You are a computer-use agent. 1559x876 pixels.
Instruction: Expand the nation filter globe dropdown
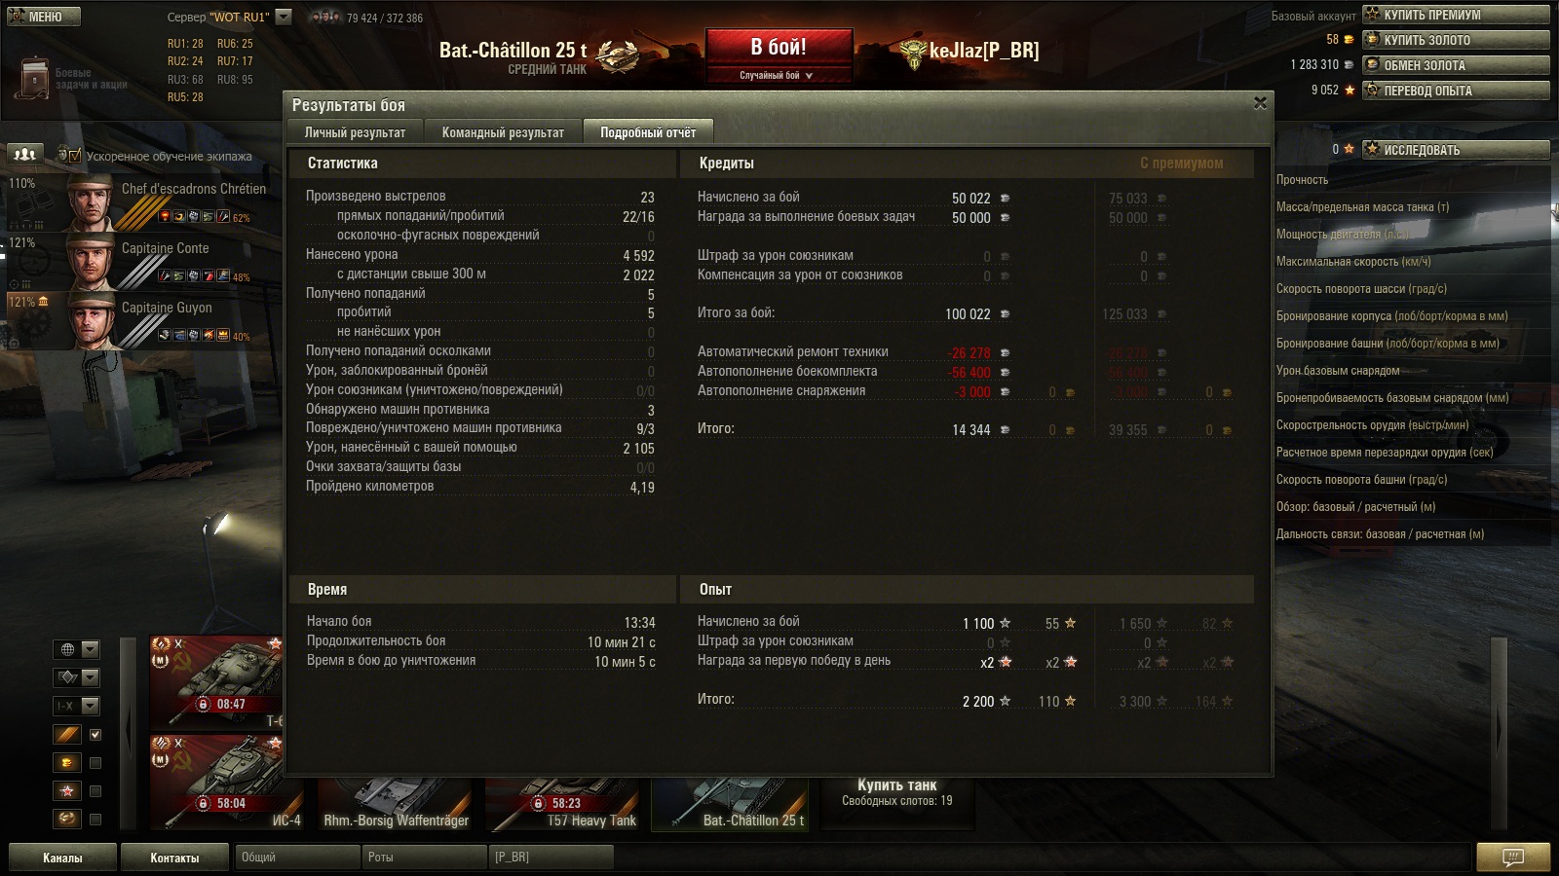(x=77, y=649)
